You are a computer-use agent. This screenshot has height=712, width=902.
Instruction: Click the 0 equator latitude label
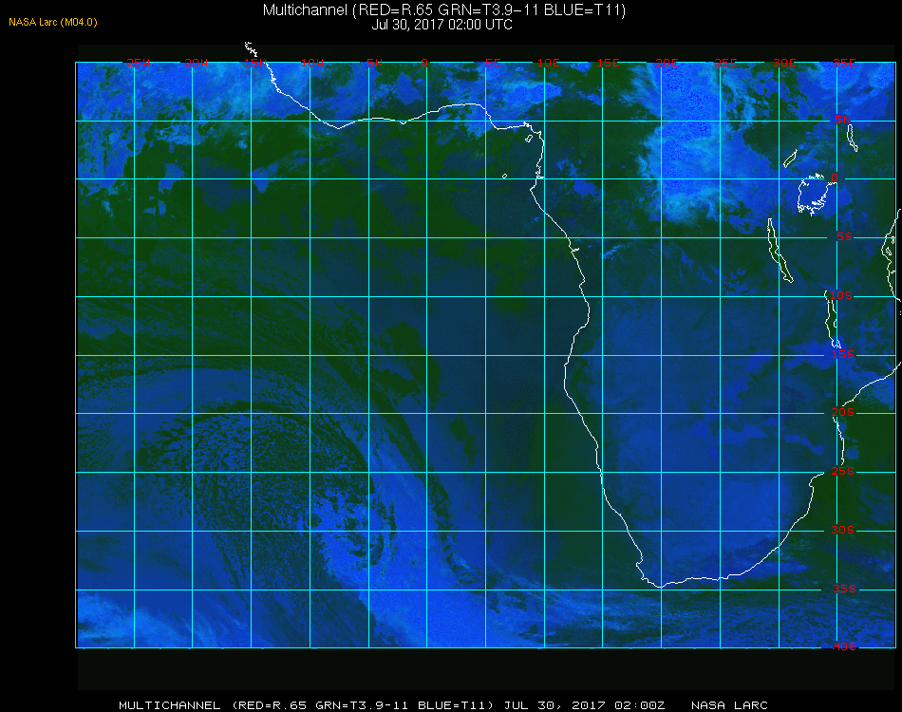point(835,178)
